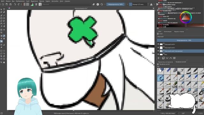Pick a hue on the color wheel
The width and height of the screenshot is (204, 115).
186,17
